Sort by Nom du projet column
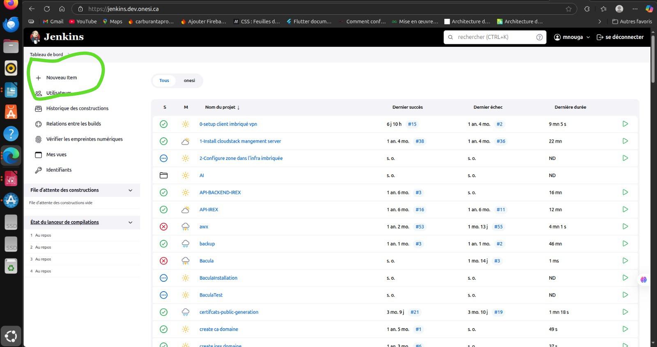657x347 pixels. (222, 107)
